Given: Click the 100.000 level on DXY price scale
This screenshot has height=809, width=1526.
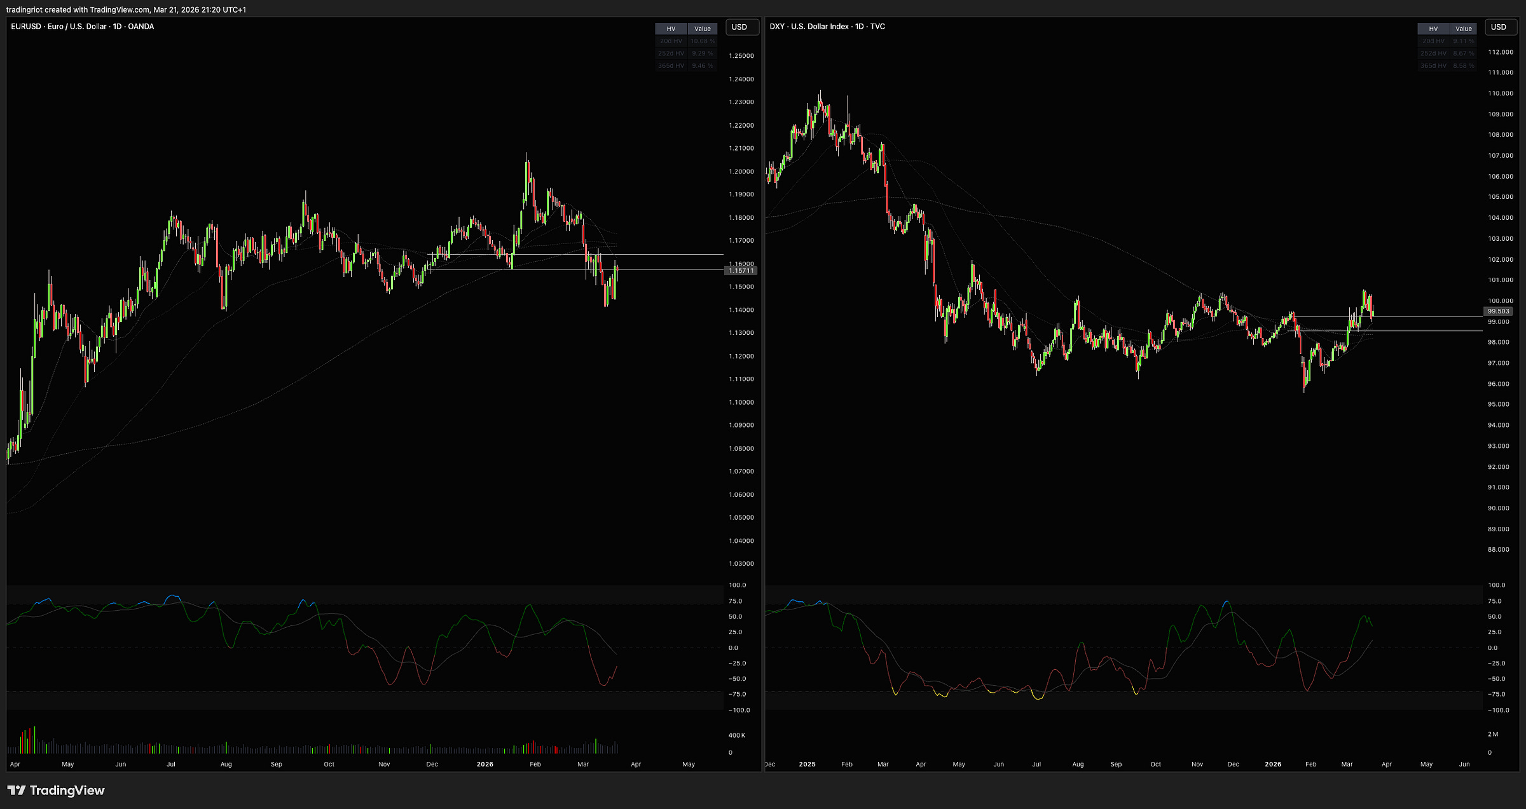Looking at the screenshot, I should 1500,301.
